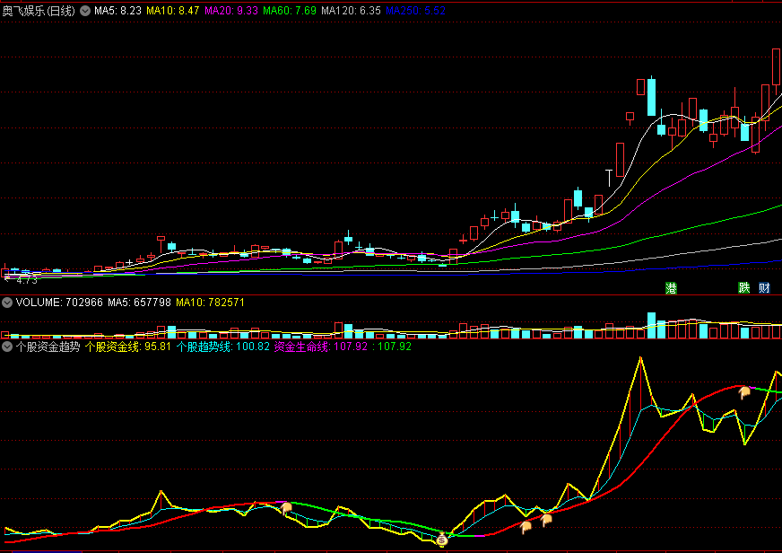Click the magenta MA20: 9.33 label
This screenshot has width=782, height=553.
pos(231,11)
